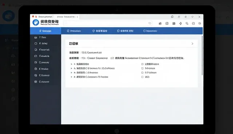
Task: Click the bell-shaped icon in the top toolbar
Action: point(181,23)
